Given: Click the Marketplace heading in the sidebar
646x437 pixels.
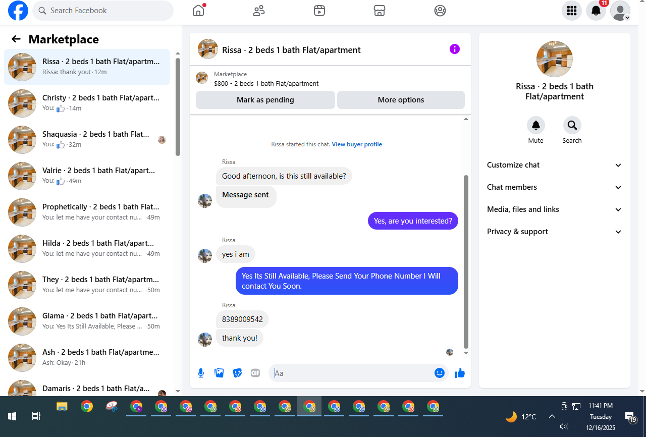Looking at the screenshot, I should click(x=64, y=39).
